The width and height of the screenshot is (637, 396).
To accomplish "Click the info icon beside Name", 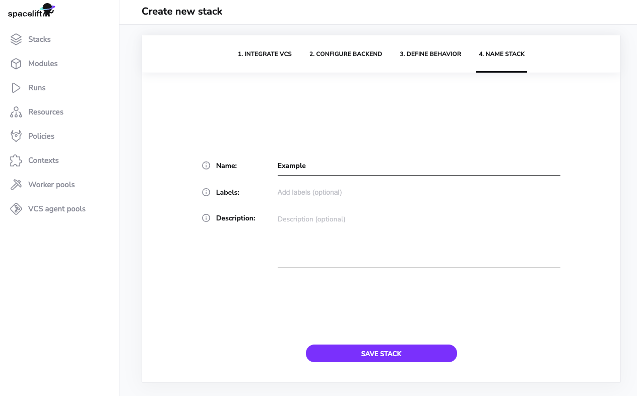I will (206, 165).
